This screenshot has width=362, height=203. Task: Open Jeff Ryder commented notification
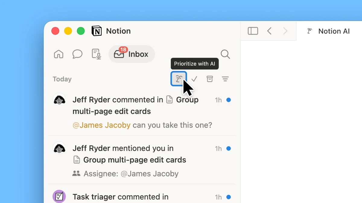(142, 111)
